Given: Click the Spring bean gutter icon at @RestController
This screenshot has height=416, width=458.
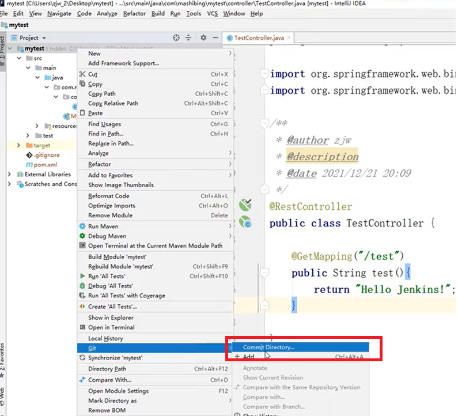Looking at the screenshot, I should (x=245, y=205).
